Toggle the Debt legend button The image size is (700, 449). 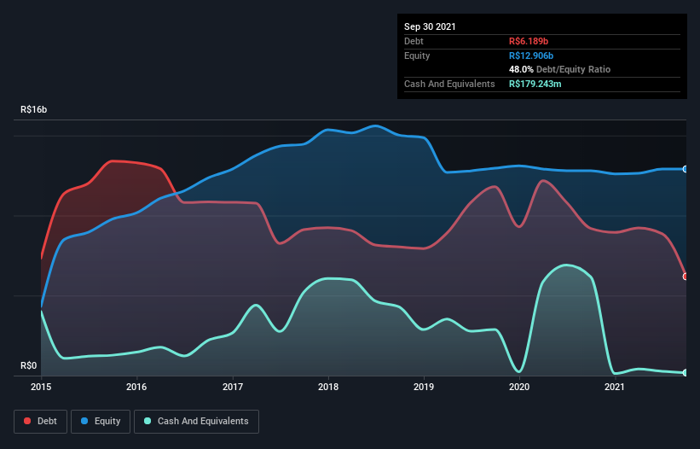click(40, 422)
